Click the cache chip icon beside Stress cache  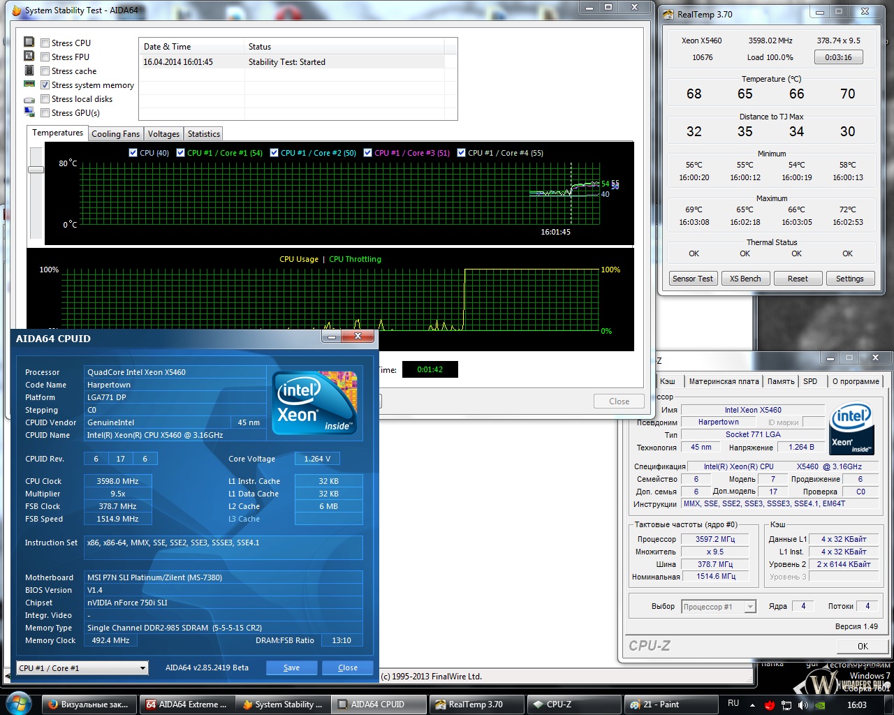29,71
